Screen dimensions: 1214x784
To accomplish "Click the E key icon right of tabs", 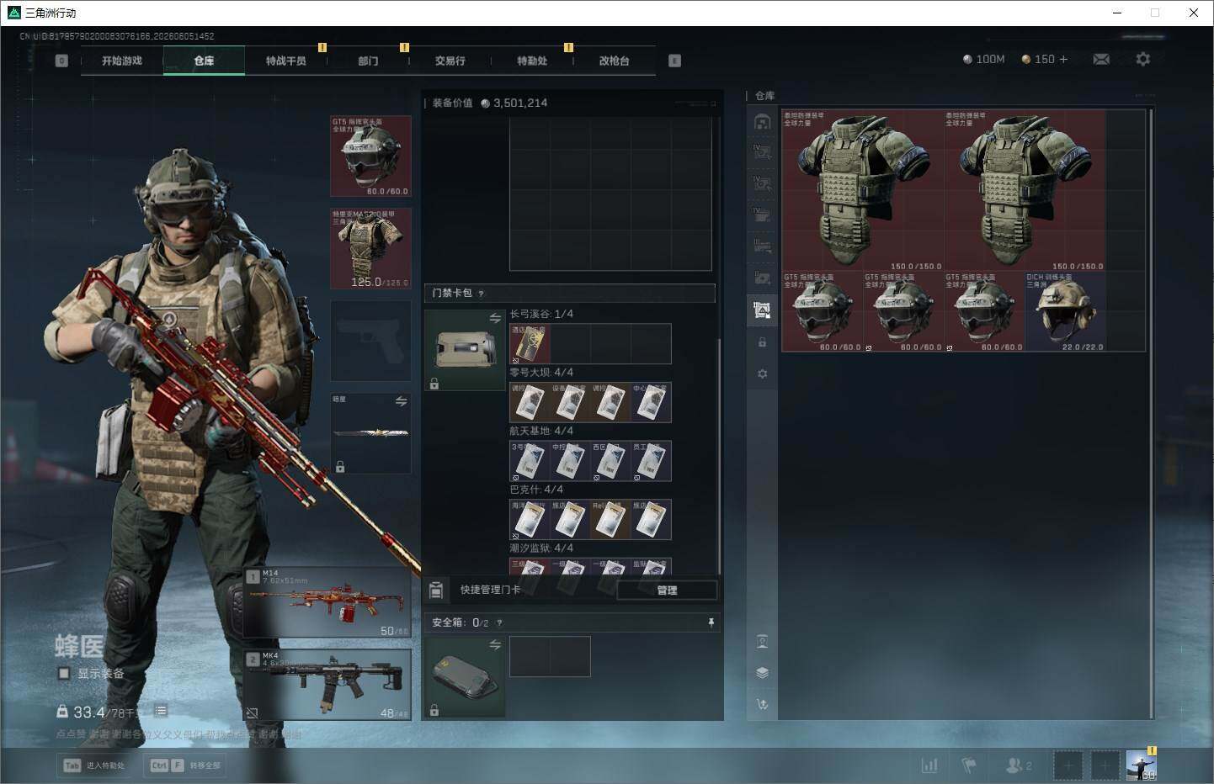I will coord(674,61).
